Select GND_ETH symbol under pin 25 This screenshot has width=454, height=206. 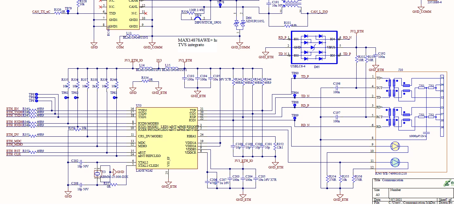(x=169, y=184)
